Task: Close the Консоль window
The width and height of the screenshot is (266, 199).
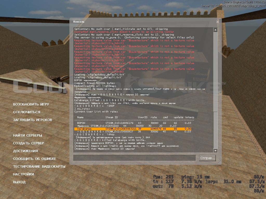Action: (x=217, y=22)
